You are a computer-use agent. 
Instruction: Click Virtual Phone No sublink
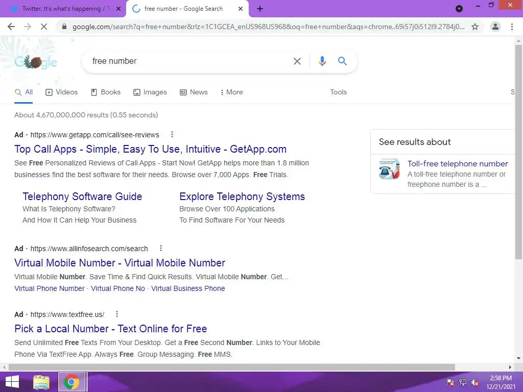118,289
